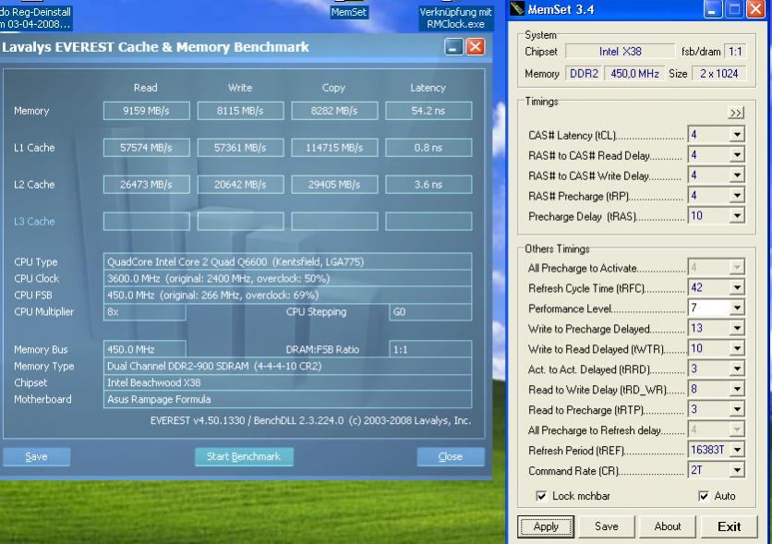Open the Command Rate (CR) dropdown
The image size is (772, 544).
[737, 470]
